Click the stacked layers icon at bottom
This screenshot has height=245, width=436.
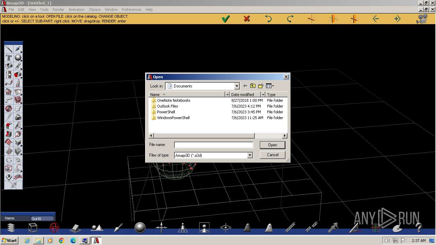click(11, 228)
